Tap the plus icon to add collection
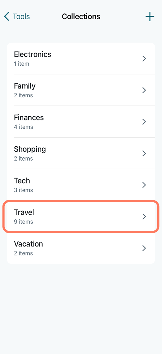Viewport: 162px width, 354px height. [x=150, y=17]
